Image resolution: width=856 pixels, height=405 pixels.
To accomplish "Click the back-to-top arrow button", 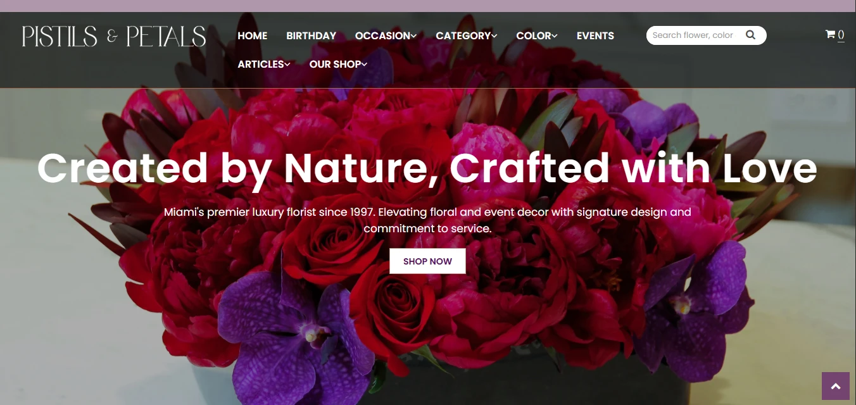I will pos(835,386).
